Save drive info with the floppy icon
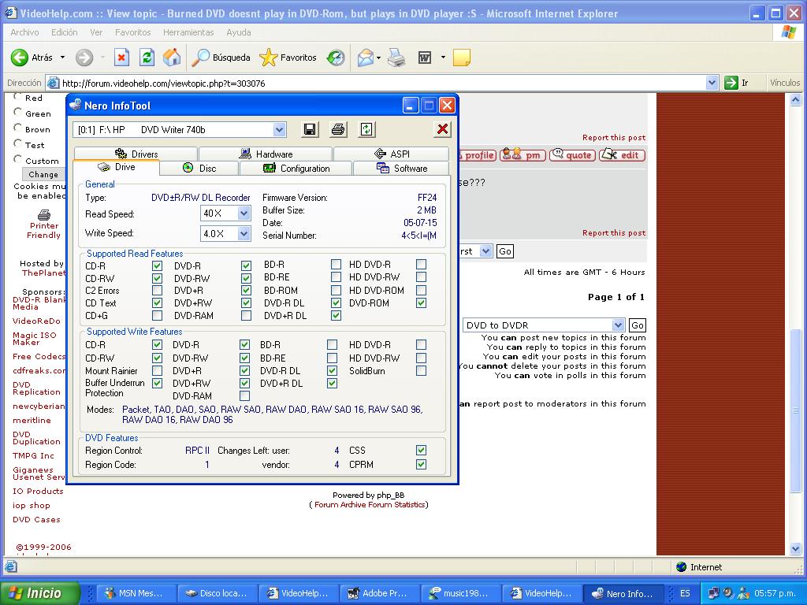 pyautogui.click(x=310, y=130)
